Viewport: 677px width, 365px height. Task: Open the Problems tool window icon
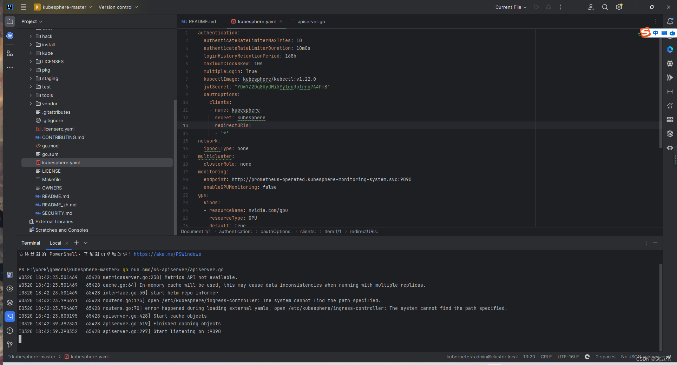coord(10,331)
